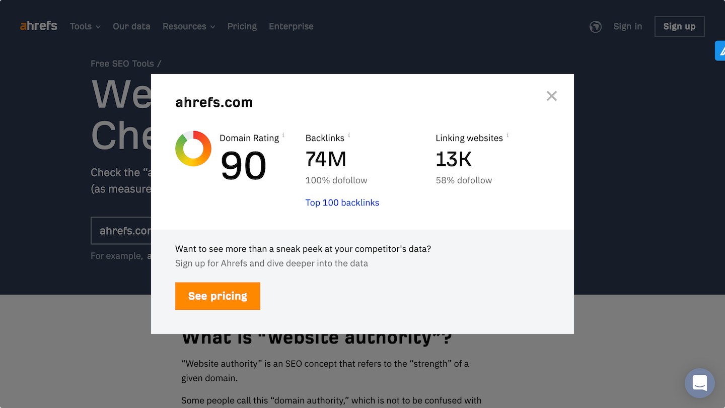Screen dimensions: 725x408
Task: Click the Ahrefs logo in header
Action: tap(38, 26)
